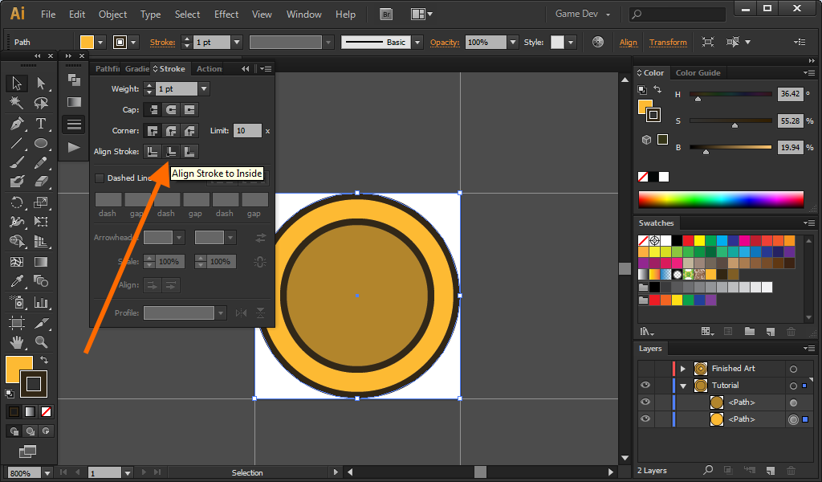The height and width of the screenshot is (482, 822).
Task: Switch to the Color Guide tab
Action: (x=698, y=73)
